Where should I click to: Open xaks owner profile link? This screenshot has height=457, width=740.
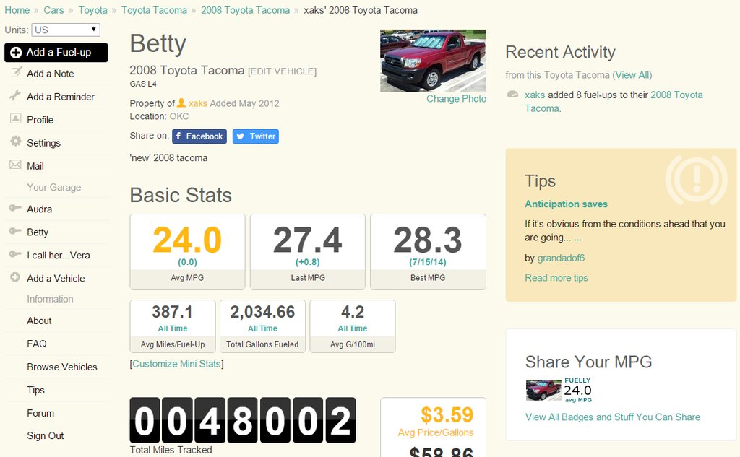pos(198,103)
